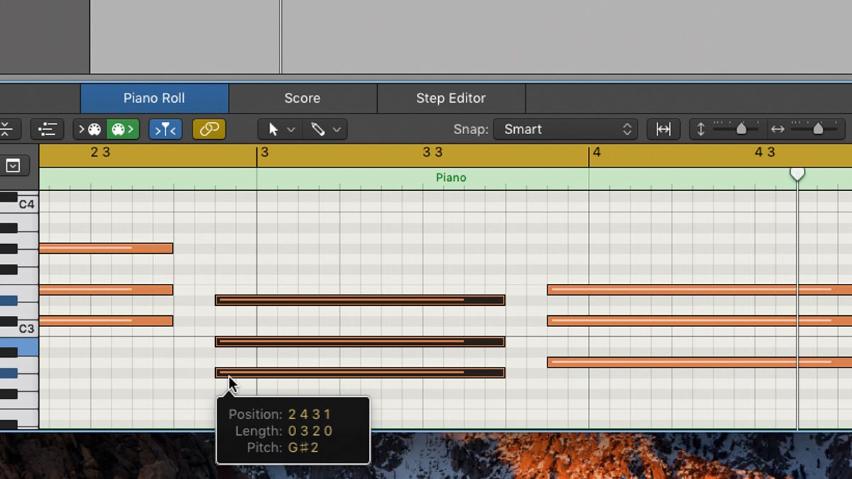The width and height of the screenshot is (852, 479).
Task: Click the vertical zoom arrow icon
Action: coord(699,129)
